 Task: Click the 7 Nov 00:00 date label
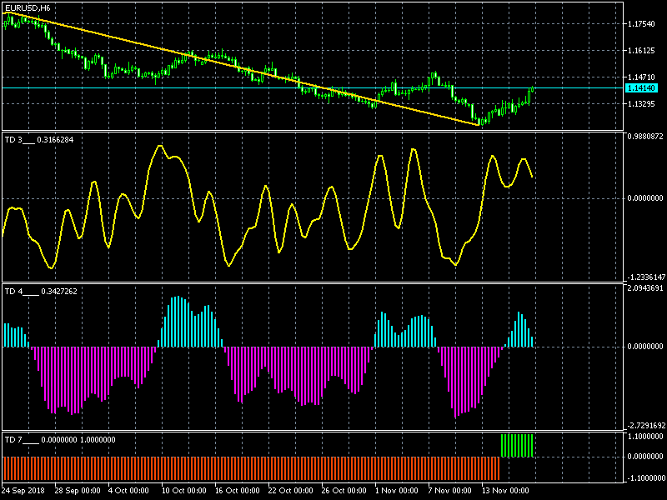click(449, 490)
